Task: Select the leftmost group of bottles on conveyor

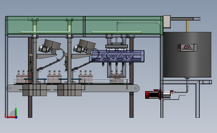Action: [23, 77]
